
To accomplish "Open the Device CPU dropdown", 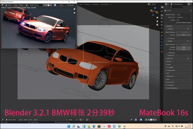I will [x=184, y=20].
